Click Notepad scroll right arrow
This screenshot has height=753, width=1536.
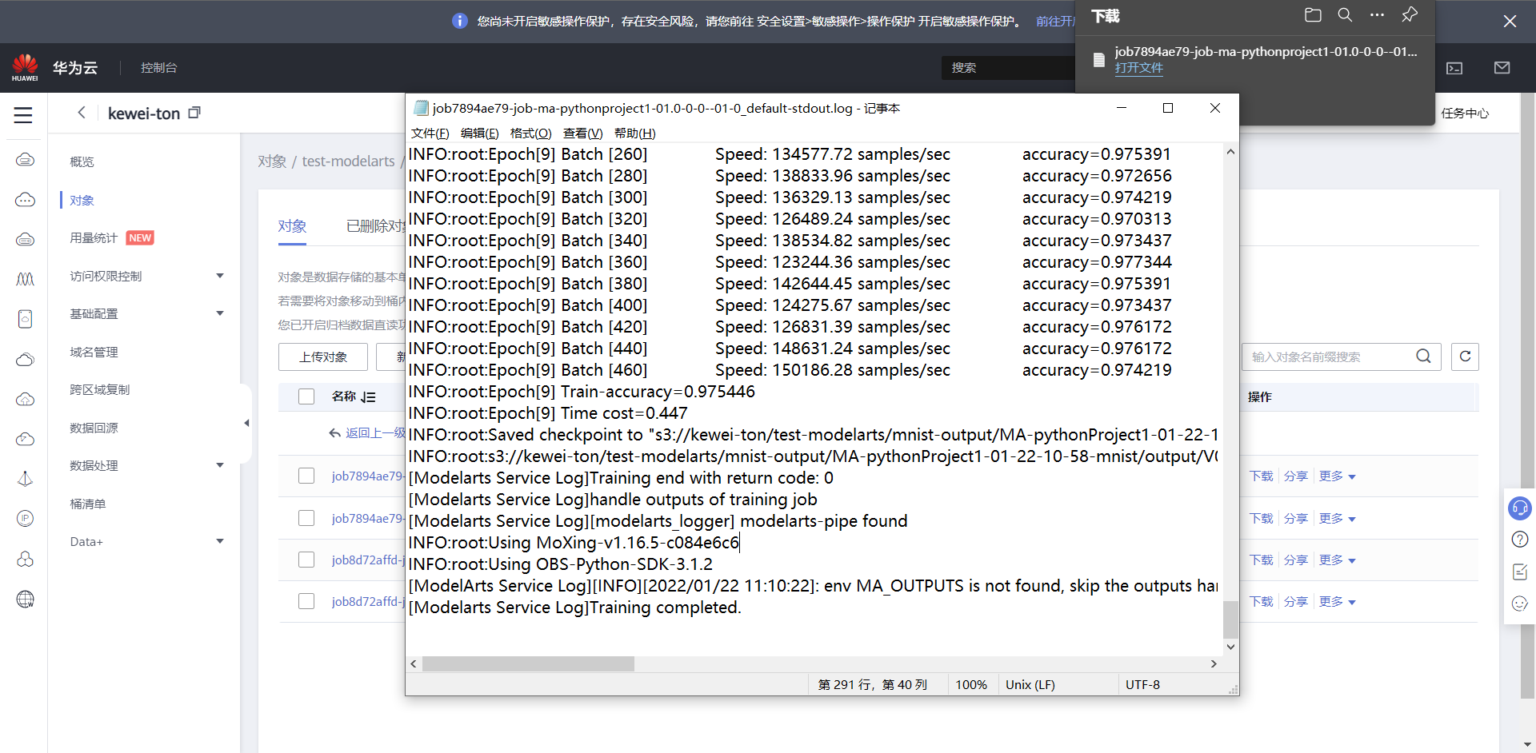(1214, 663)
